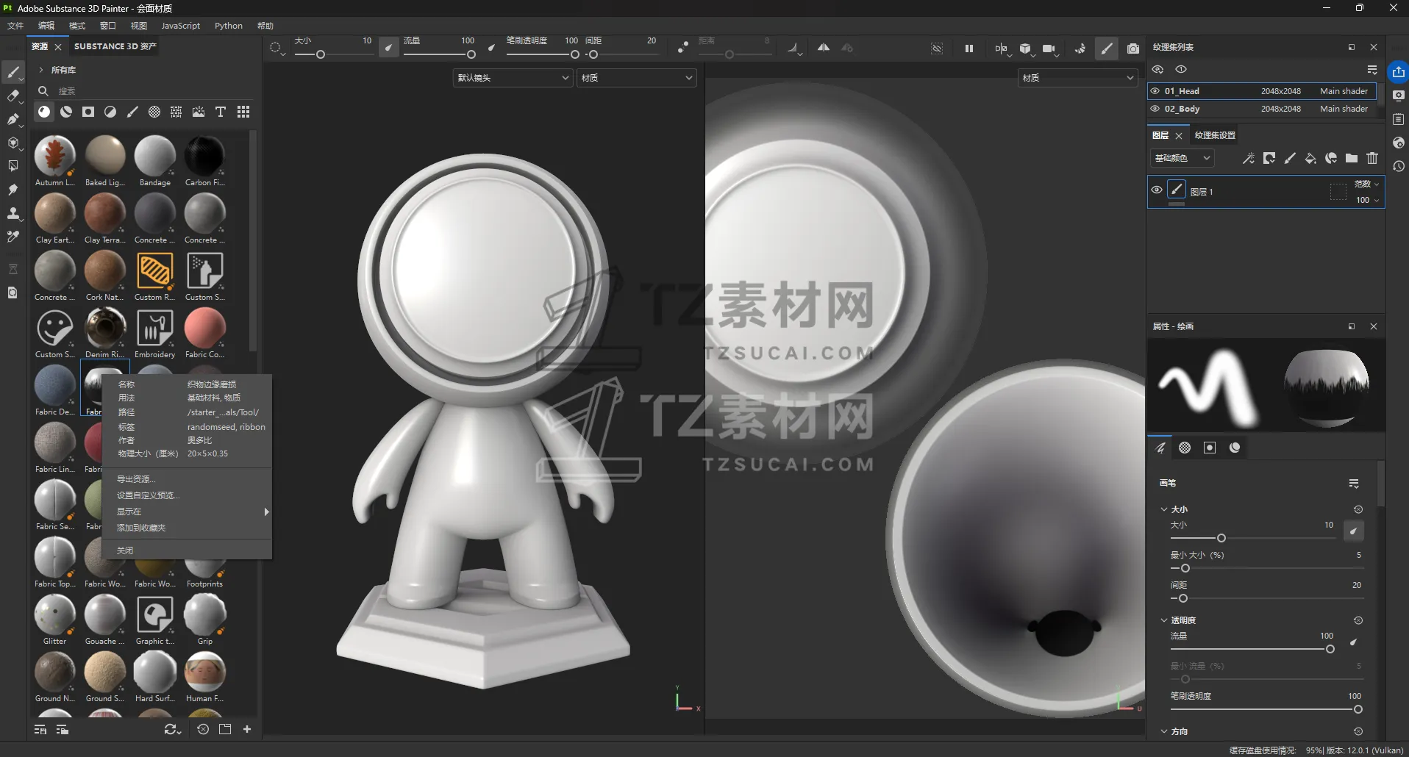Select the Eraser tool in left toolbar
This screenshot has width=1409, height=757.
13,96
